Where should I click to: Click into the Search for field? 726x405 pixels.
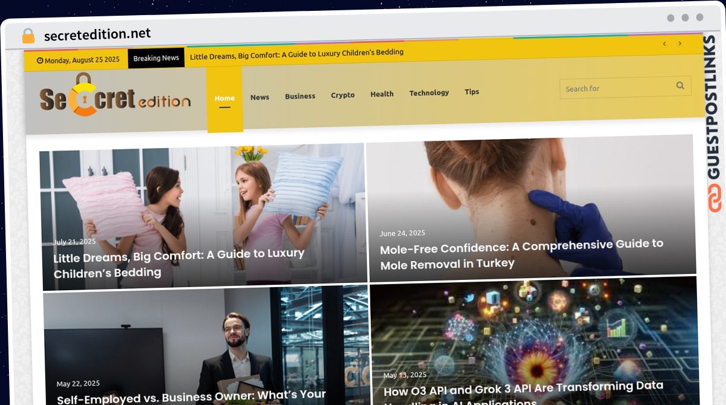(618, 88)
